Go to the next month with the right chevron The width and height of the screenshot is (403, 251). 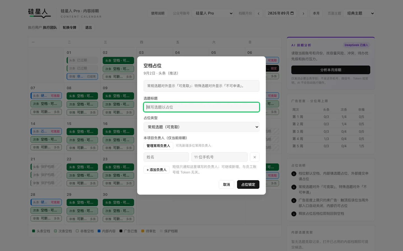(x=303, y=13)
